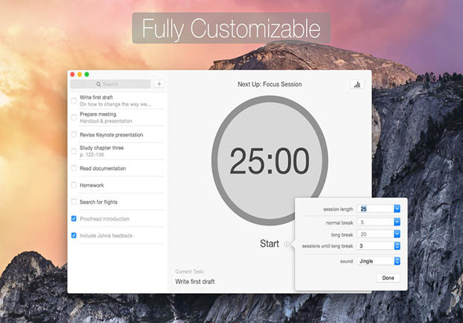This screenshot has height=323, width=463.
Task: Click Next Up: Focus Session heading
Action: pos(270,84)
